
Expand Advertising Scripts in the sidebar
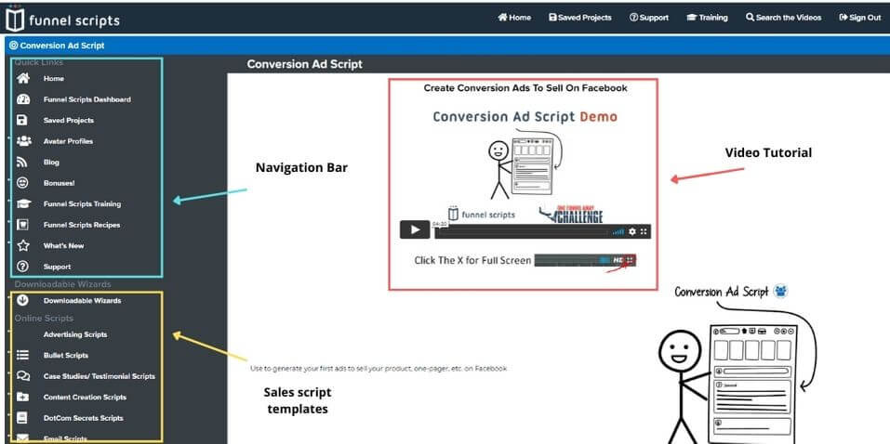[75, 334]
